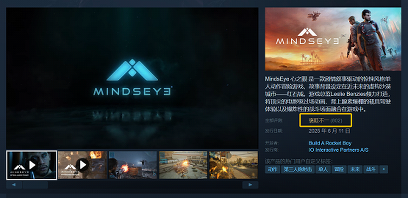Screen dimensions: 408x198
Task: Select the 动作 tag
Action: coord(272,169)
